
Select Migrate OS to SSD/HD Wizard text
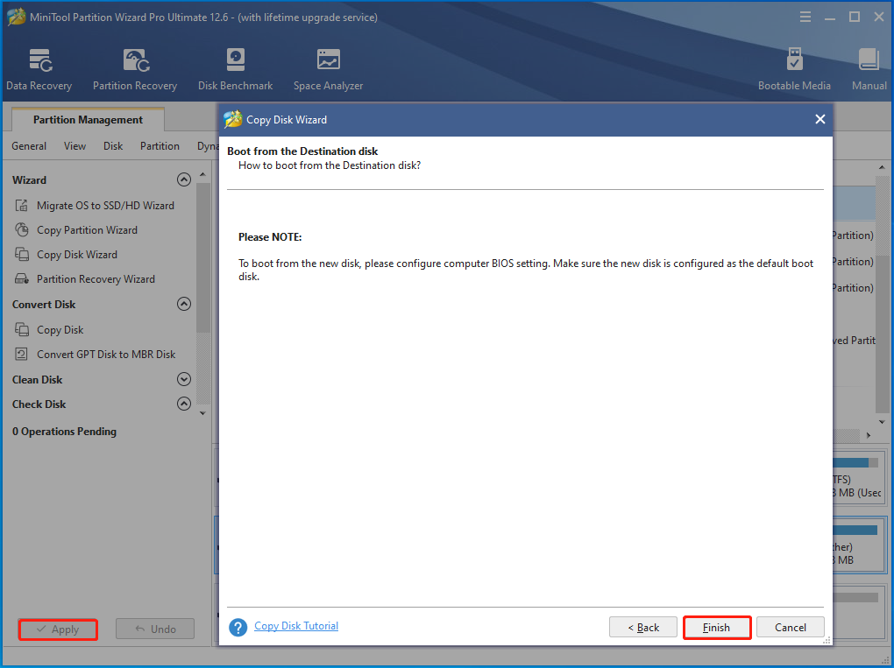pyautogui.click(x=105, y=206)
